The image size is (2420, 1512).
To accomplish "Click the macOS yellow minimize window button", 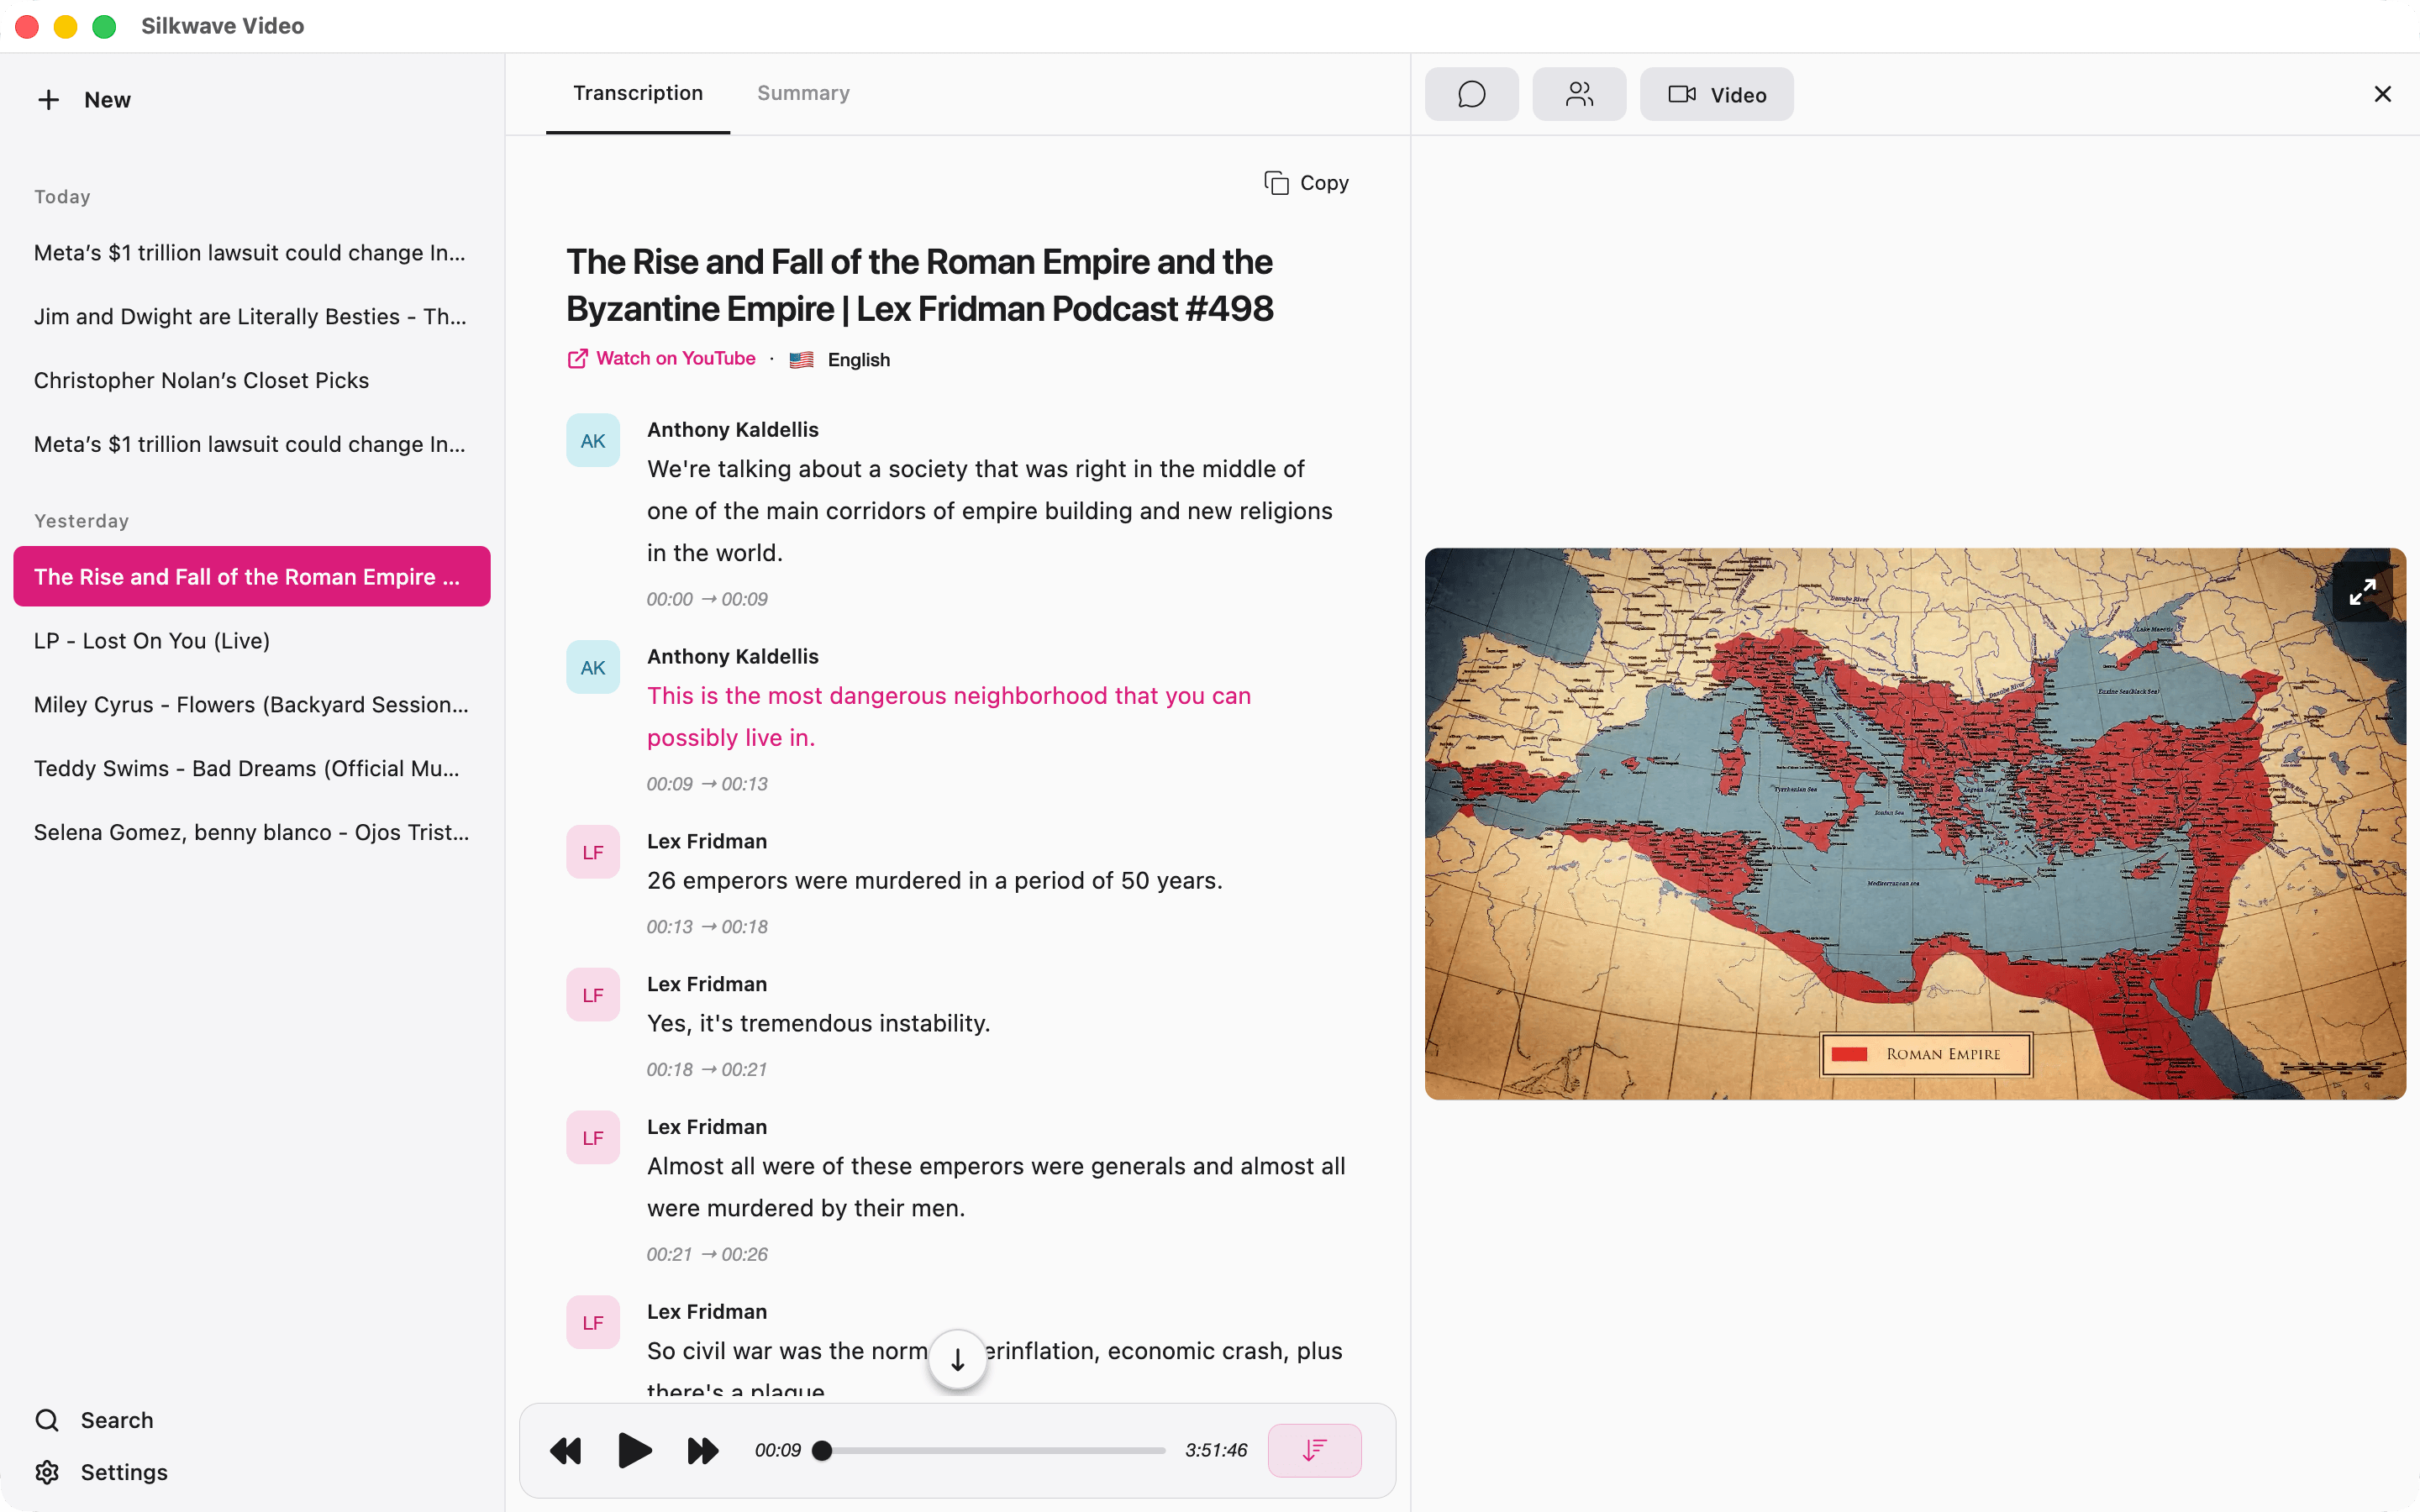I will (x=66, y=26).
